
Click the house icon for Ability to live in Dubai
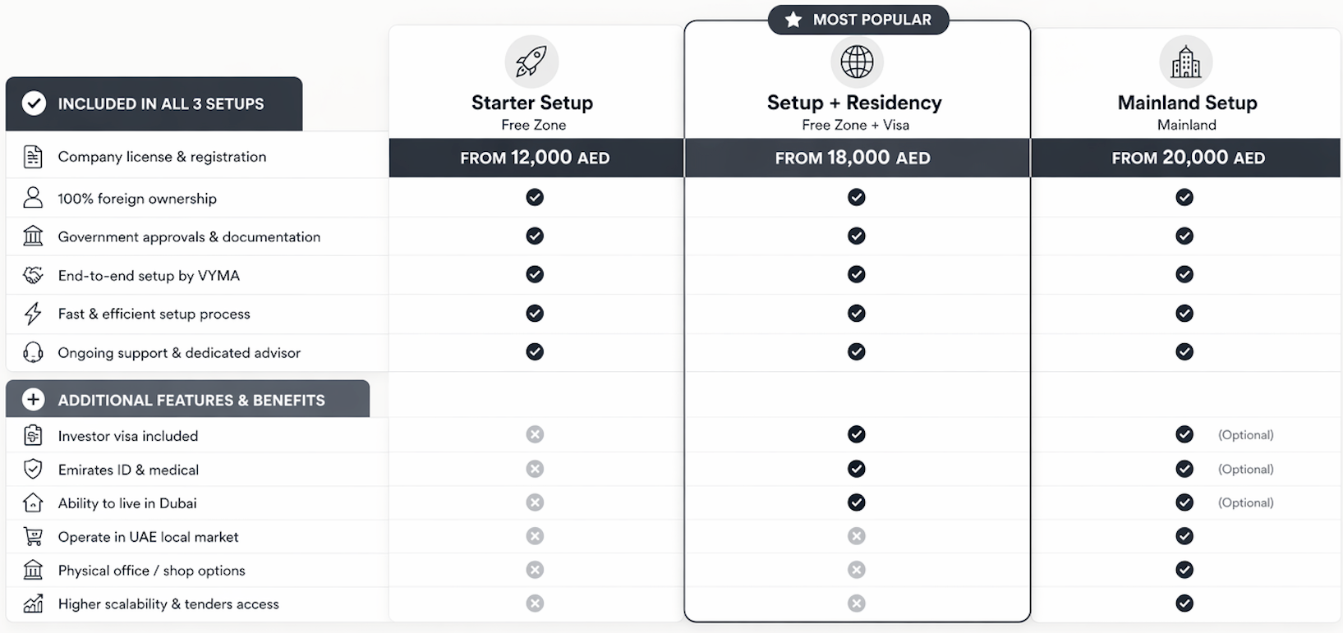[x=33, y=503]
